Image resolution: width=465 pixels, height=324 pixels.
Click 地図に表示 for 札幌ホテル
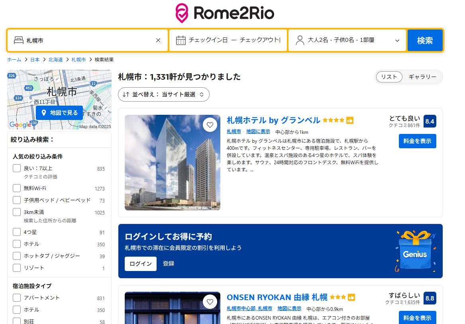(258, 132)
